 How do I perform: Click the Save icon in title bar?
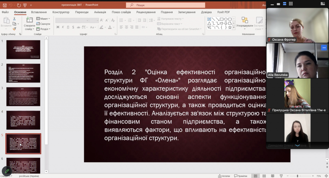4,5
